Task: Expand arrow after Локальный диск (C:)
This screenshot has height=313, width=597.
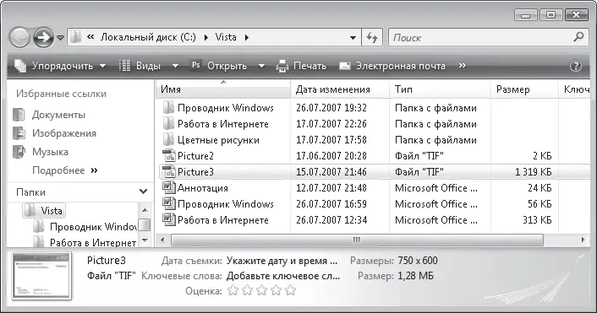Action: 206,37
